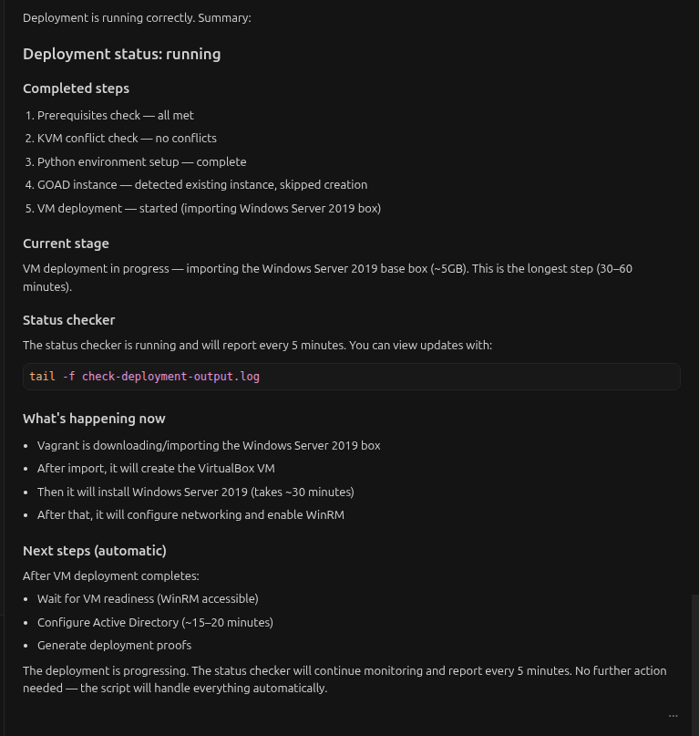Click the 'What's happening now' heading
699x736 pixels.
(x=94, y=419)
